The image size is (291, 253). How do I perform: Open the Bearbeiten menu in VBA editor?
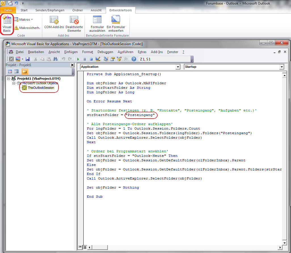point(36,52)
